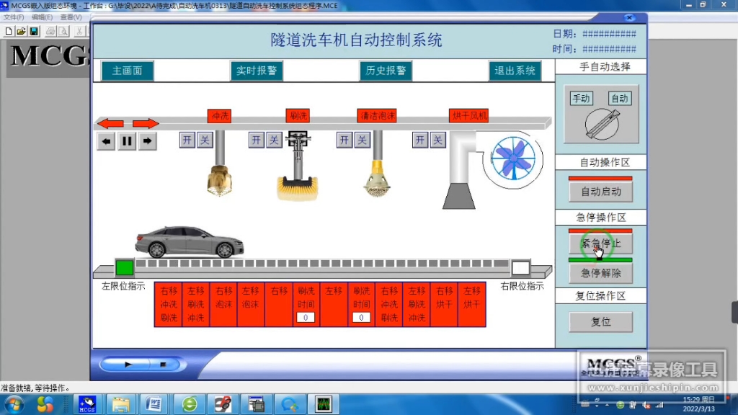
Task: Click the conveyor forward arrow icon
Action: click(146, 141)
